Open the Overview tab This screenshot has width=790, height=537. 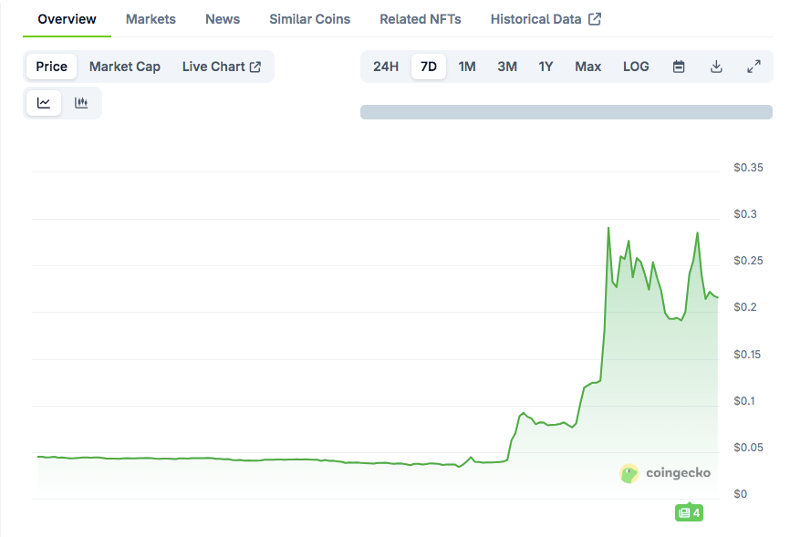(67, 19)
